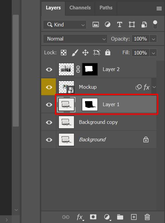Image resolution: width=165 pixels, height=223 pixels.
Task: Expand the Mockup layer effects chevron
Action: (x=154, y=87)
